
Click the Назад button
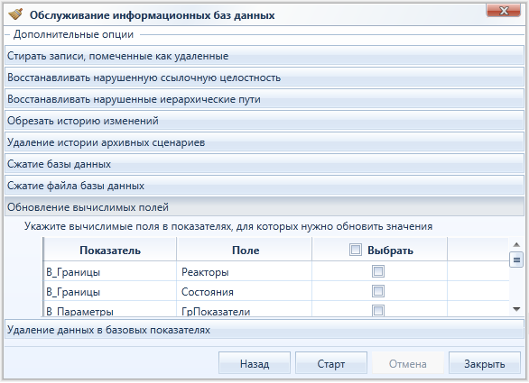point(255,363)
